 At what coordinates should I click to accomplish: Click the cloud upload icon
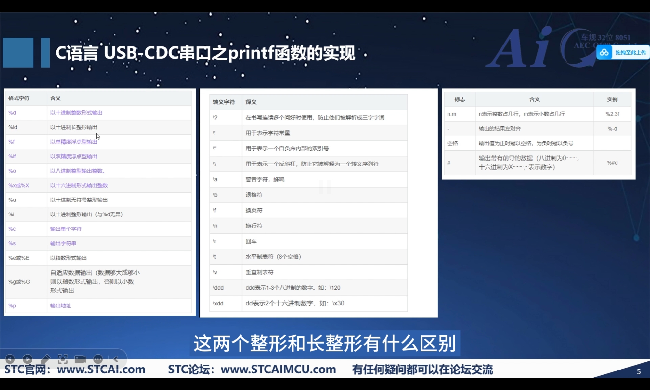click(604, 52)
